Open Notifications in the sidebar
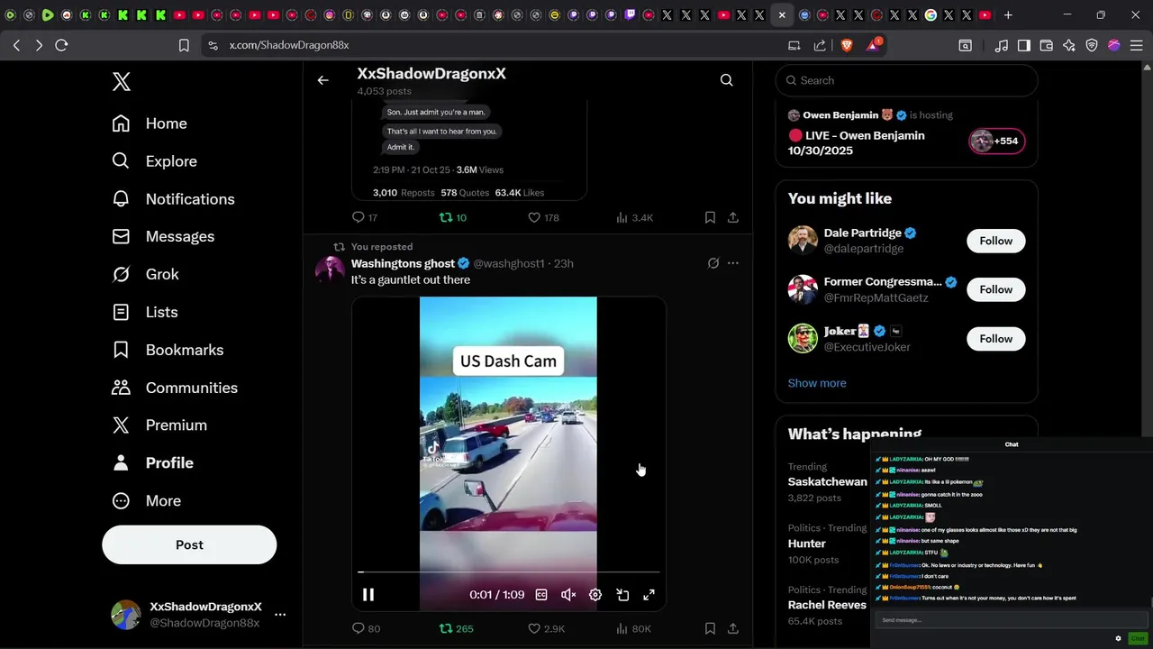The width and height of the screenshot is (1153, 649). point(173,199)
